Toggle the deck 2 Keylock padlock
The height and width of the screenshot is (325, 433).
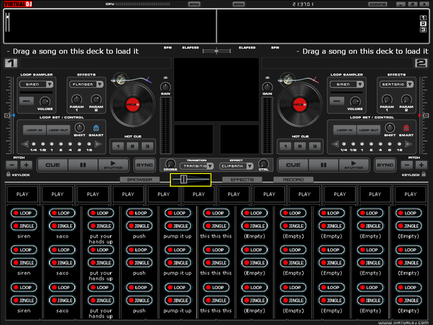[x=424, y=174]
